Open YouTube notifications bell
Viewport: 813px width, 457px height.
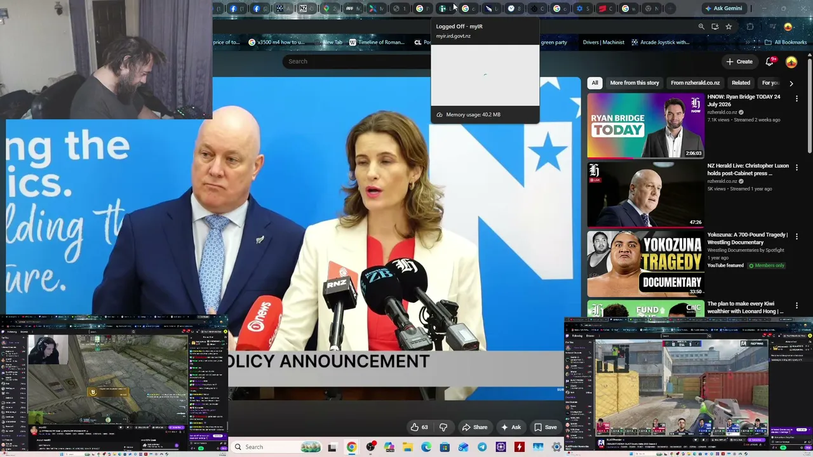coord(770,62)
